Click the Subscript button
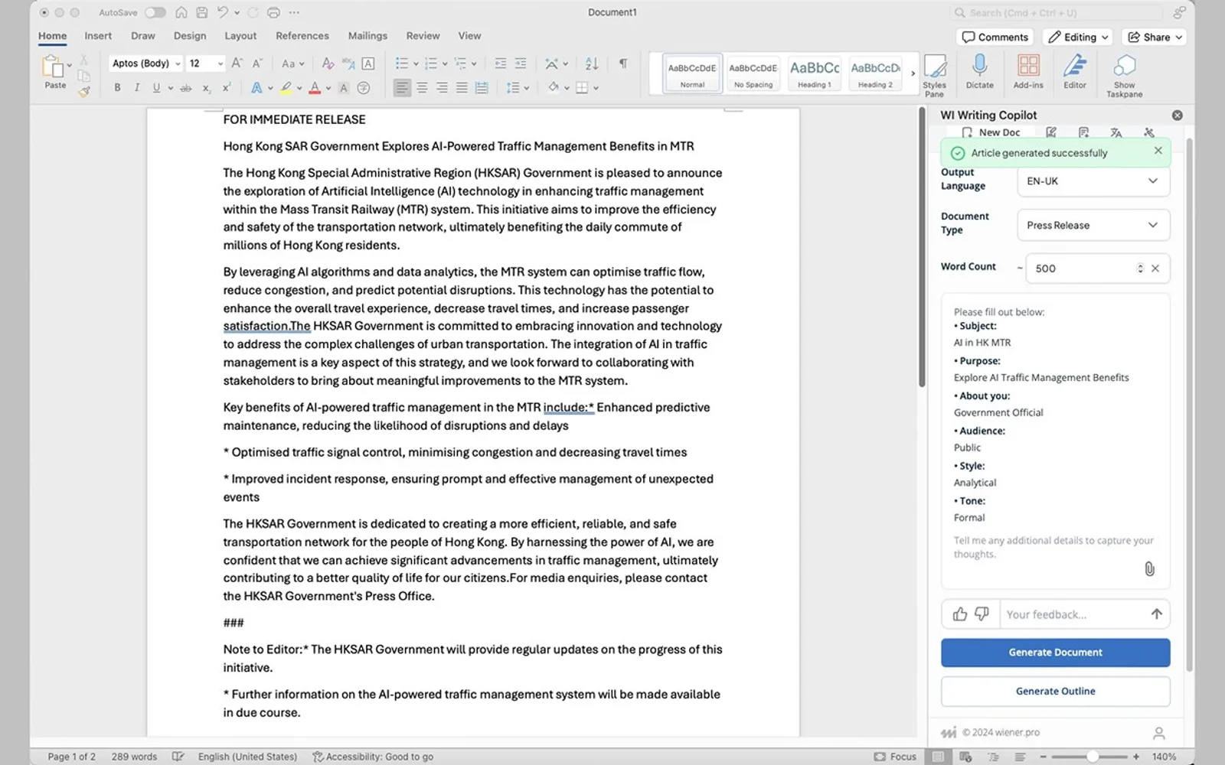Image resolution: width=1225 pixels, height=765 pixels. [206, 88]
